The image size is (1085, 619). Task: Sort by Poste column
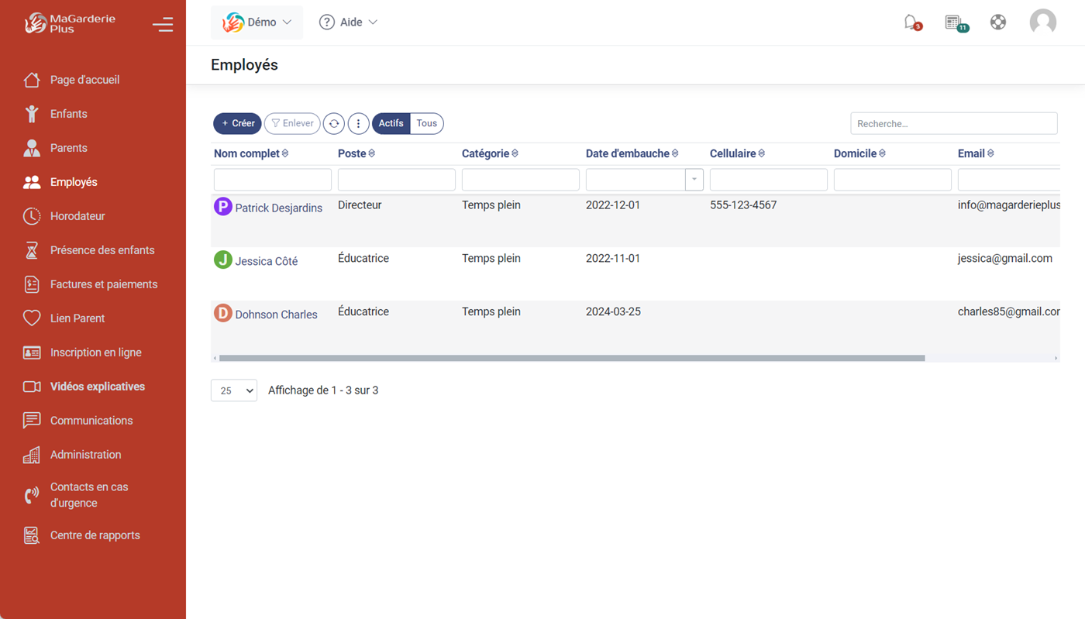click(356, 153)
